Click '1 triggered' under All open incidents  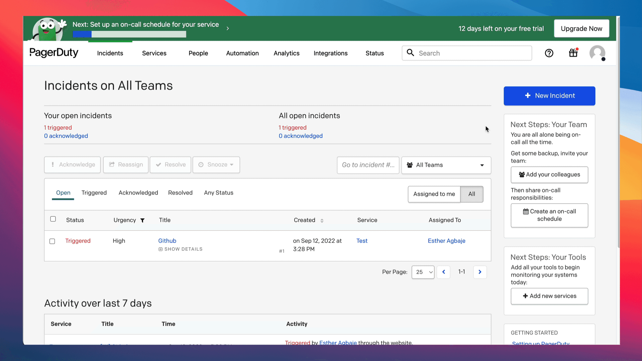pos(293,128)
